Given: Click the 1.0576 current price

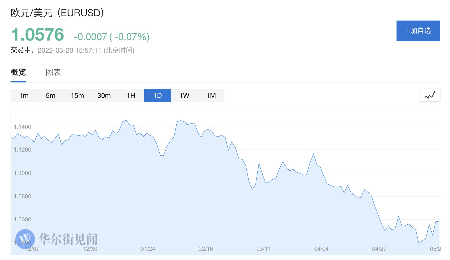Looking at the screenshot, I should 38,35.
